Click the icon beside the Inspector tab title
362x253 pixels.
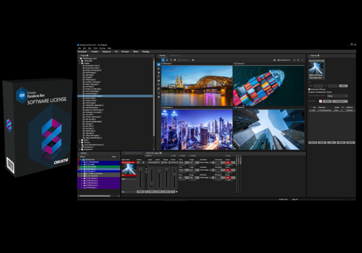(318, 56)
